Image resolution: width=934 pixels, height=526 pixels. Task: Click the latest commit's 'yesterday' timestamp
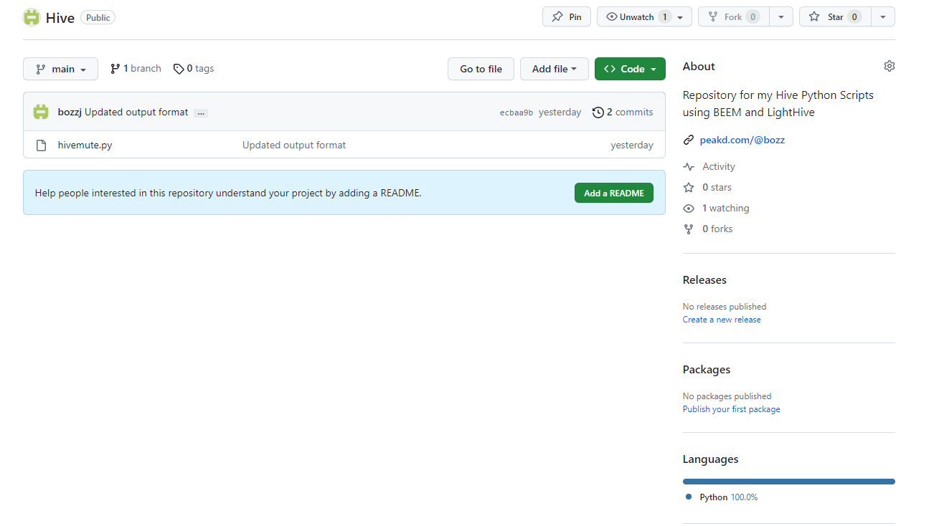(x=560, y=112)
